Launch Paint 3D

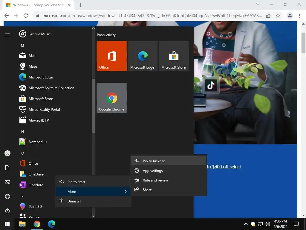point(31,206)
